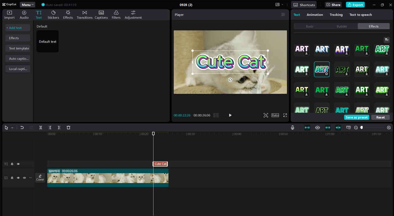Toggle preview axis
This screenshot has height=216, width=394.
point(338,128)
